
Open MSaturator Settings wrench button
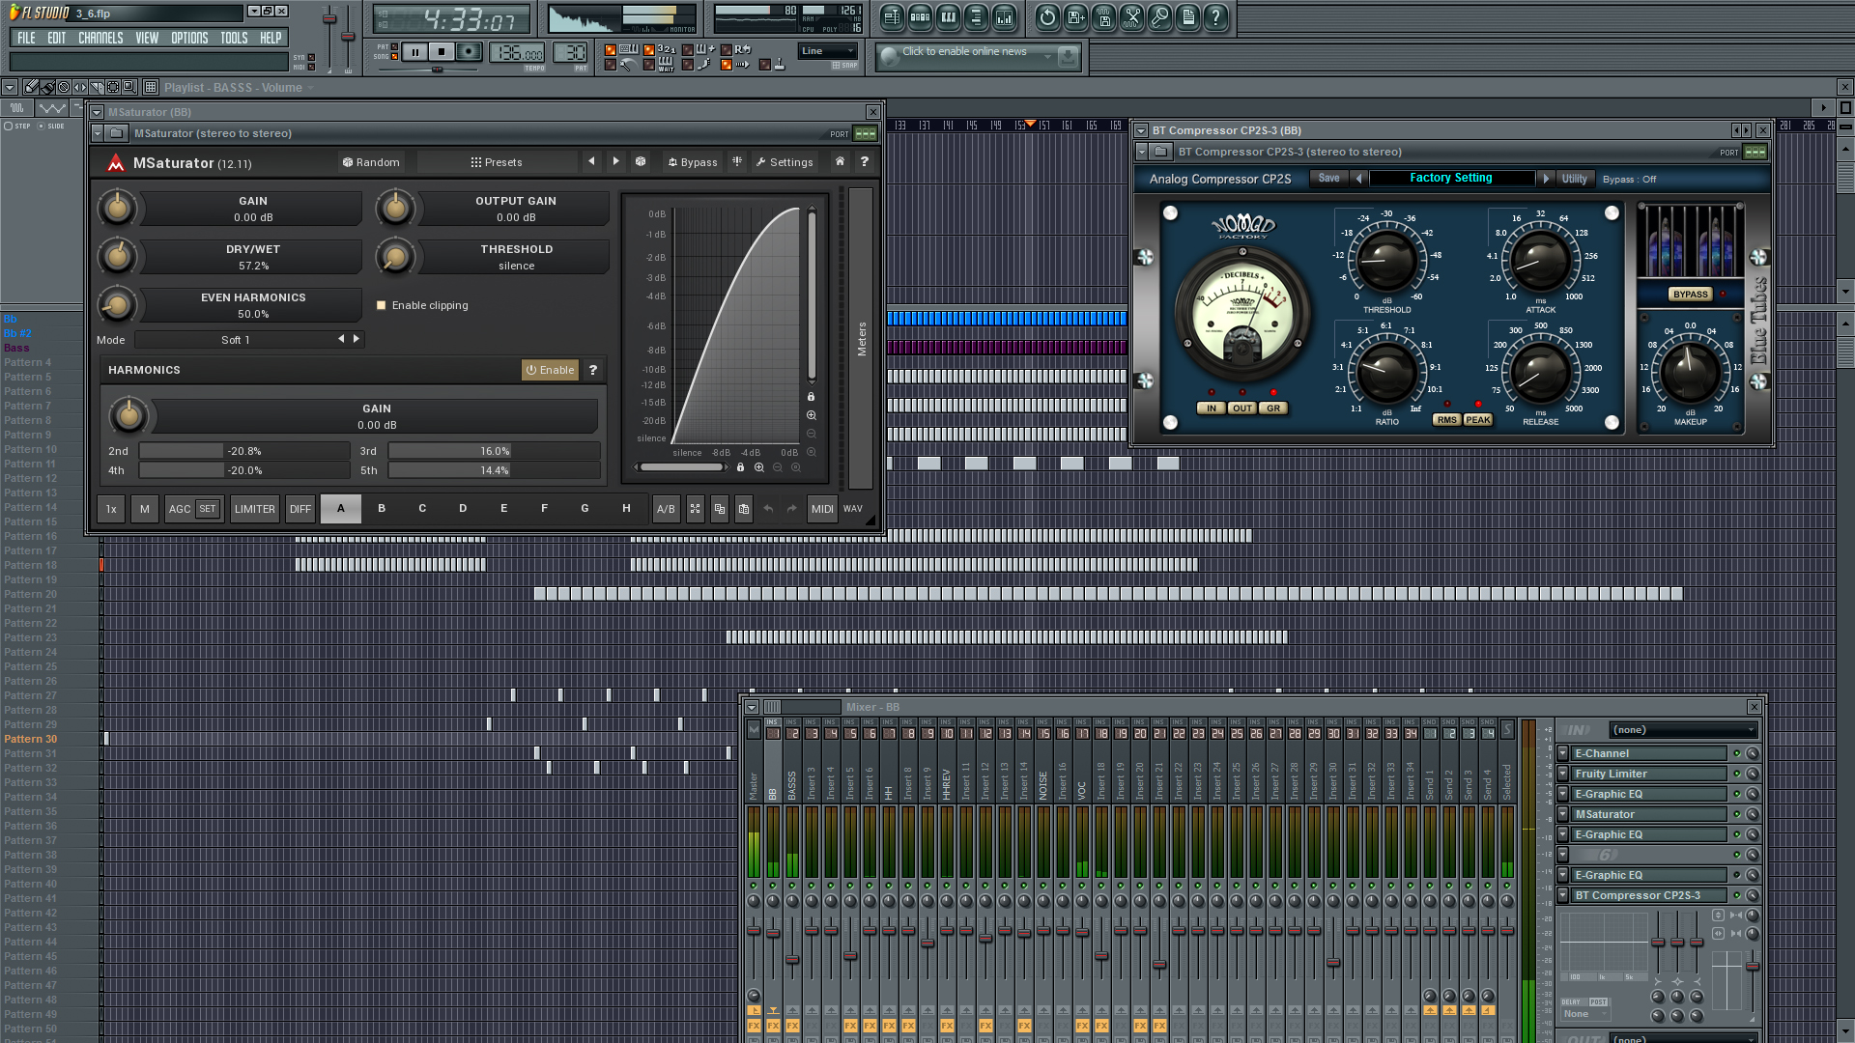(784, 162)
